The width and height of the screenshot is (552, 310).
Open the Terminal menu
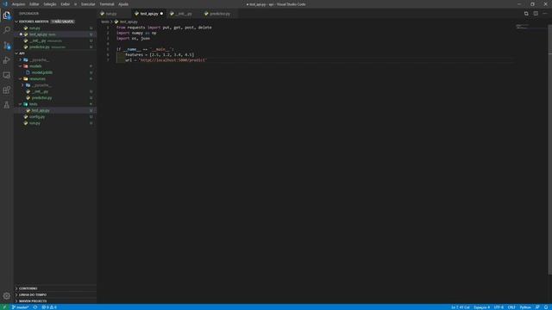click(107, 4)
